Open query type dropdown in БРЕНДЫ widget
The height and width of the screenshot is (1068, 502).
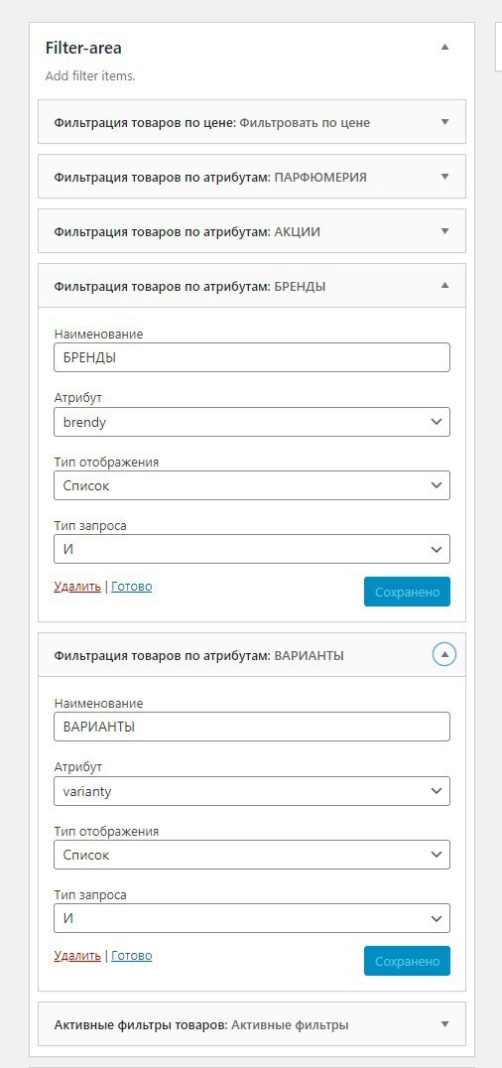(252, 549)
